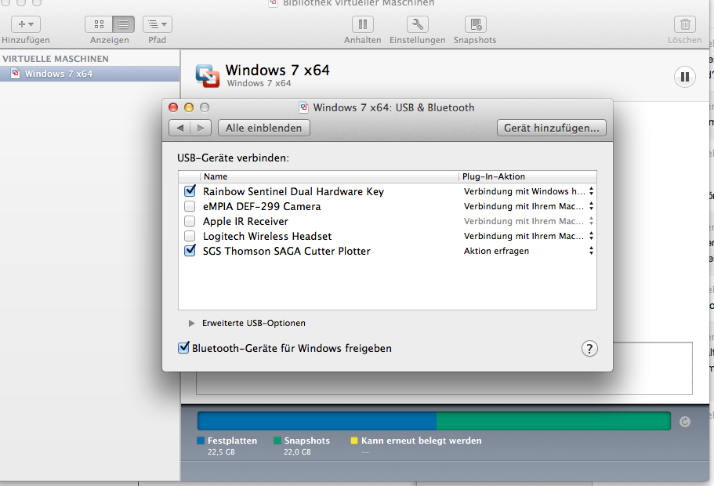714x486 pixels.
Task: Click the green Snapshots usage bar segment
Action: pos(553,421)
